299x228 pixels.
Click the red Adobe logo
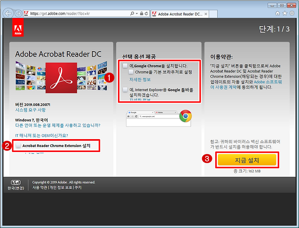(x=18, y=27)
